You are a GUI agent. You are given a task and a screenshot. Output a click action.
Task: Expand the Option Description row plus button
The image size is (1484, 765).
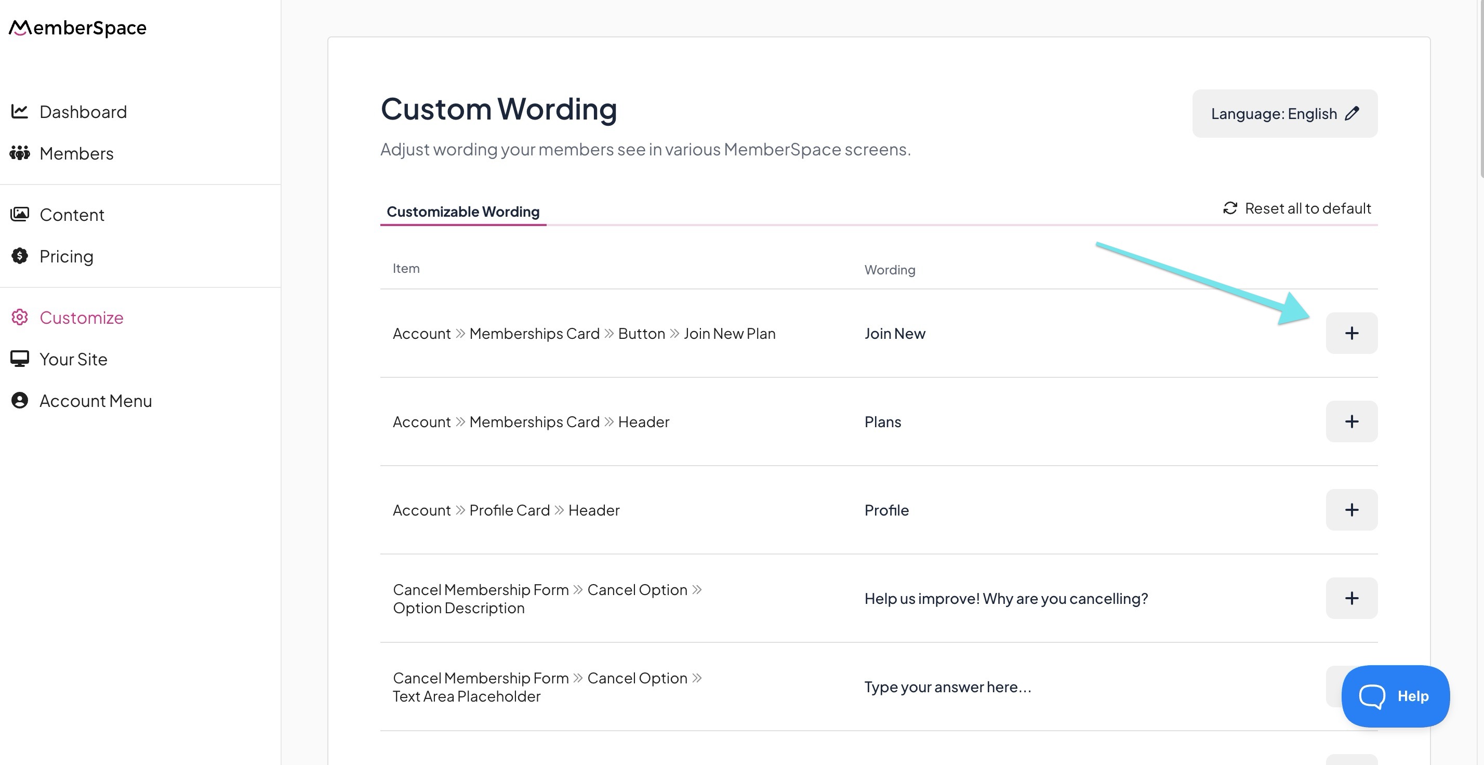(x=1351, y=598)
